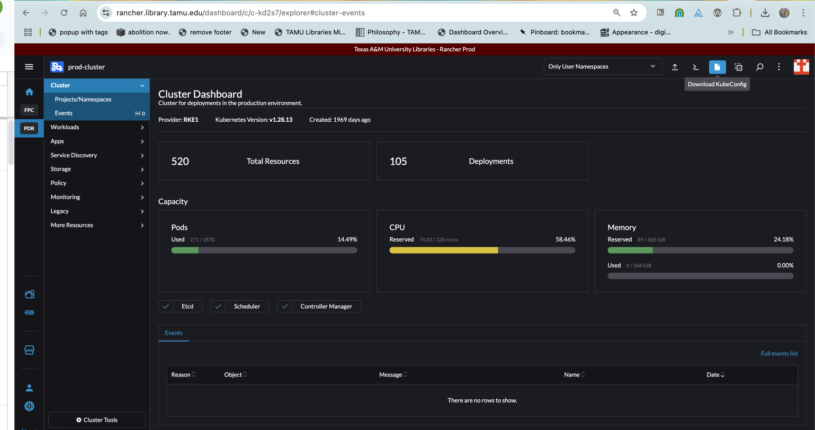Open the namespace filter dropdown

pyautogui.click(x=603, y=67)
